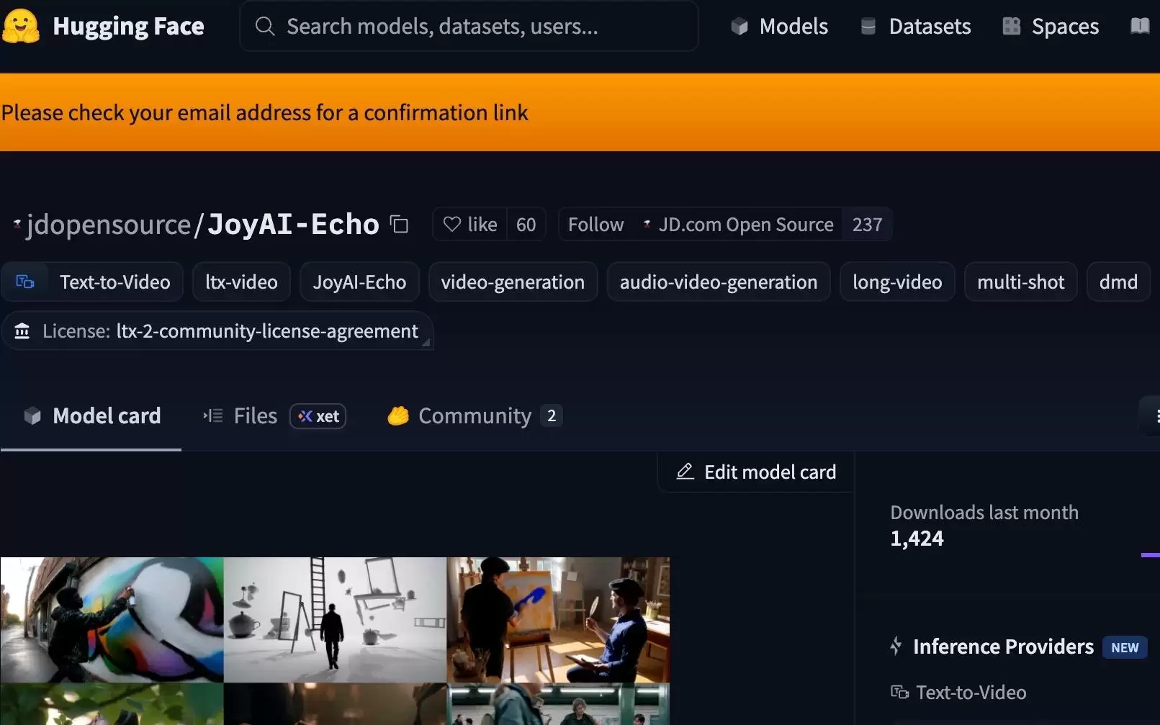
Task: Click the NEW badge beside Inference Providers
Action: click(1125, 647)
